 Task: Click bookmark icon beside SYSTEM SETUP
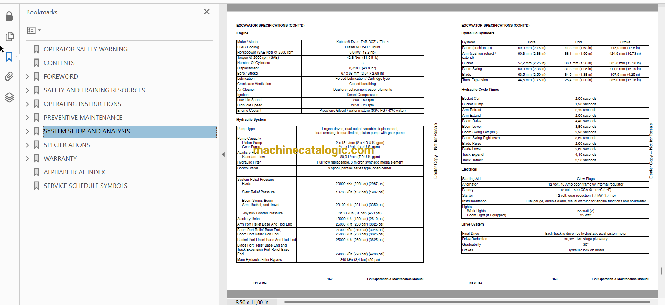(36, 131)
